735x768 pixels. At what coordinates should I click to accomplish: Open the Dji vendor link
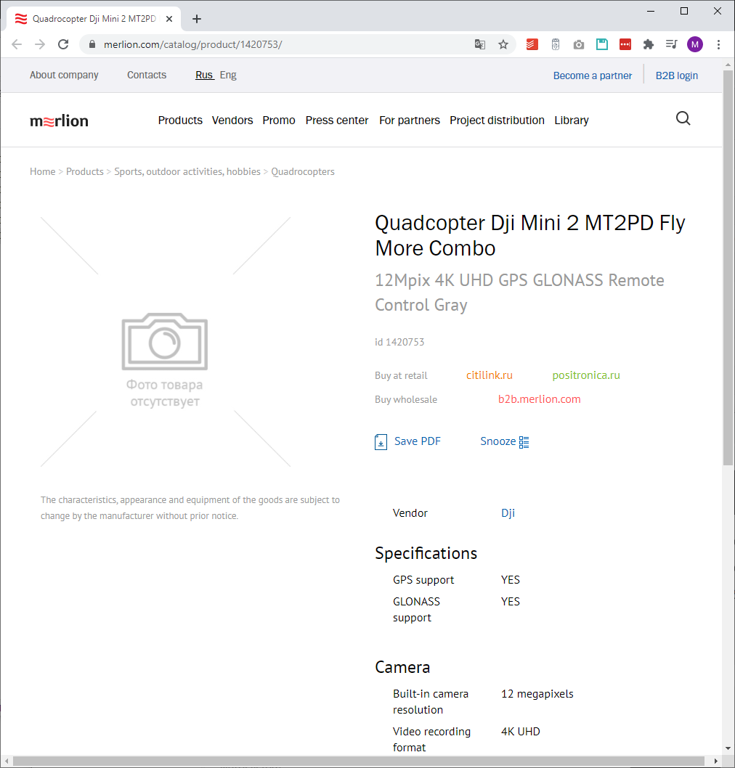coord(508,513)
